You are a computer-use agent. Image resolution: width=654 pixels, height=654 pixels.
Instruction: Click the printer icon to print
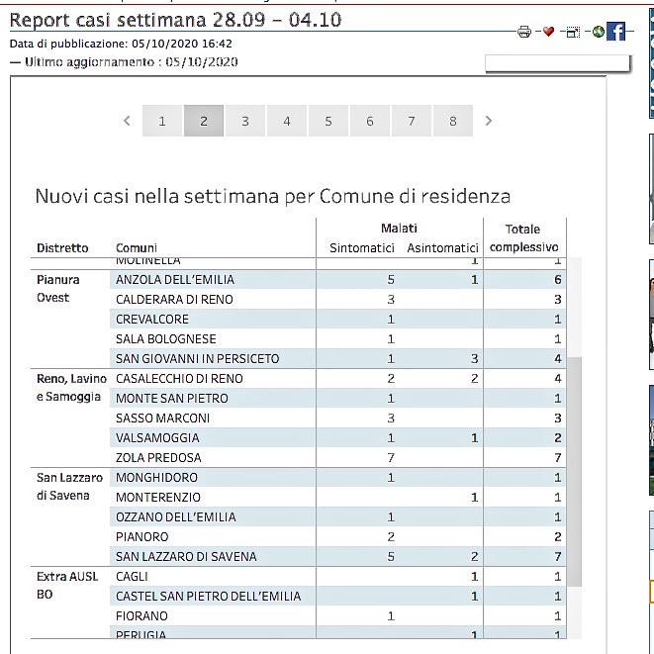pyautogui.click(x=523, y=32)
